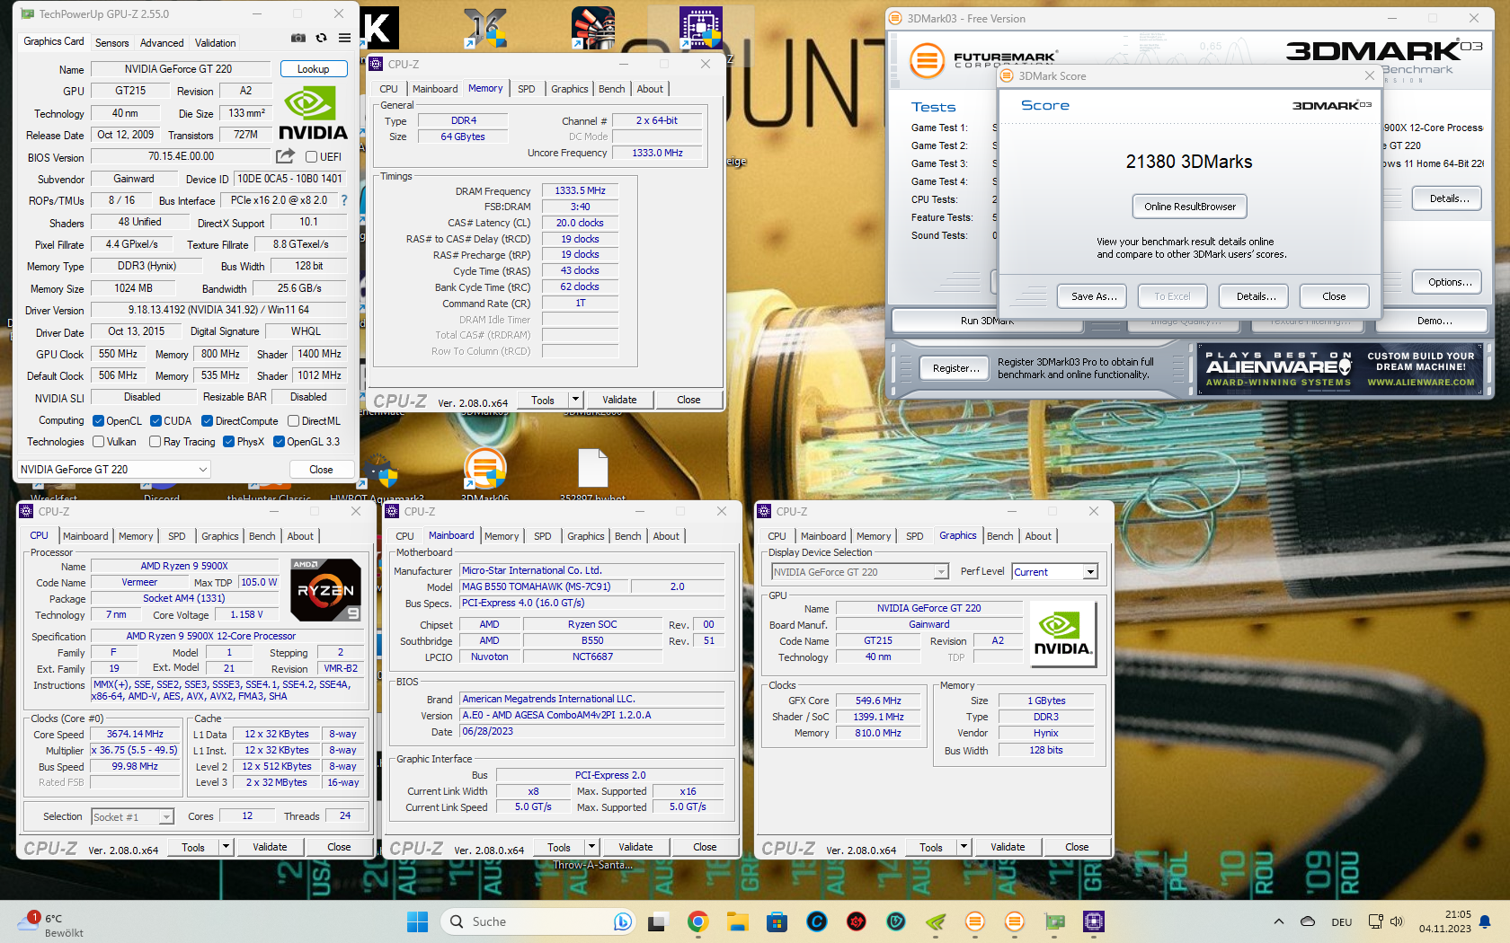The height and width of the screenshot is (943, 1510).
Task: Click the Windows Start button
Action: coord(417,921)
